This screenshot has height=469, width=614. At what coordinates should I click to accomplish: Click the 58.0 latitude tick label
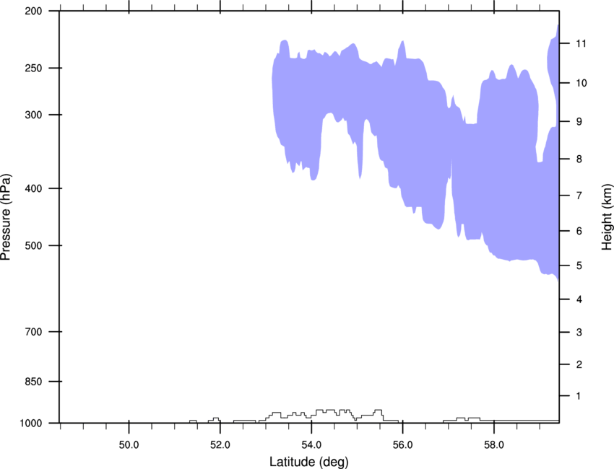[x=494, y=445]
